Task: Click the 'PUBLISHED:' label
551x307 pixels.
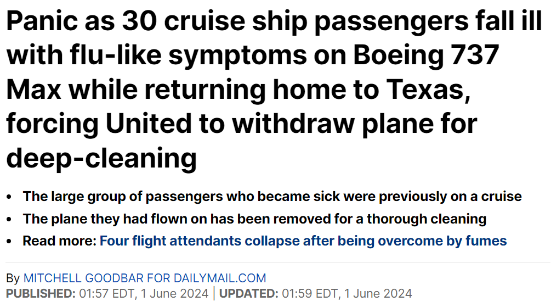Action: point(41,293)
